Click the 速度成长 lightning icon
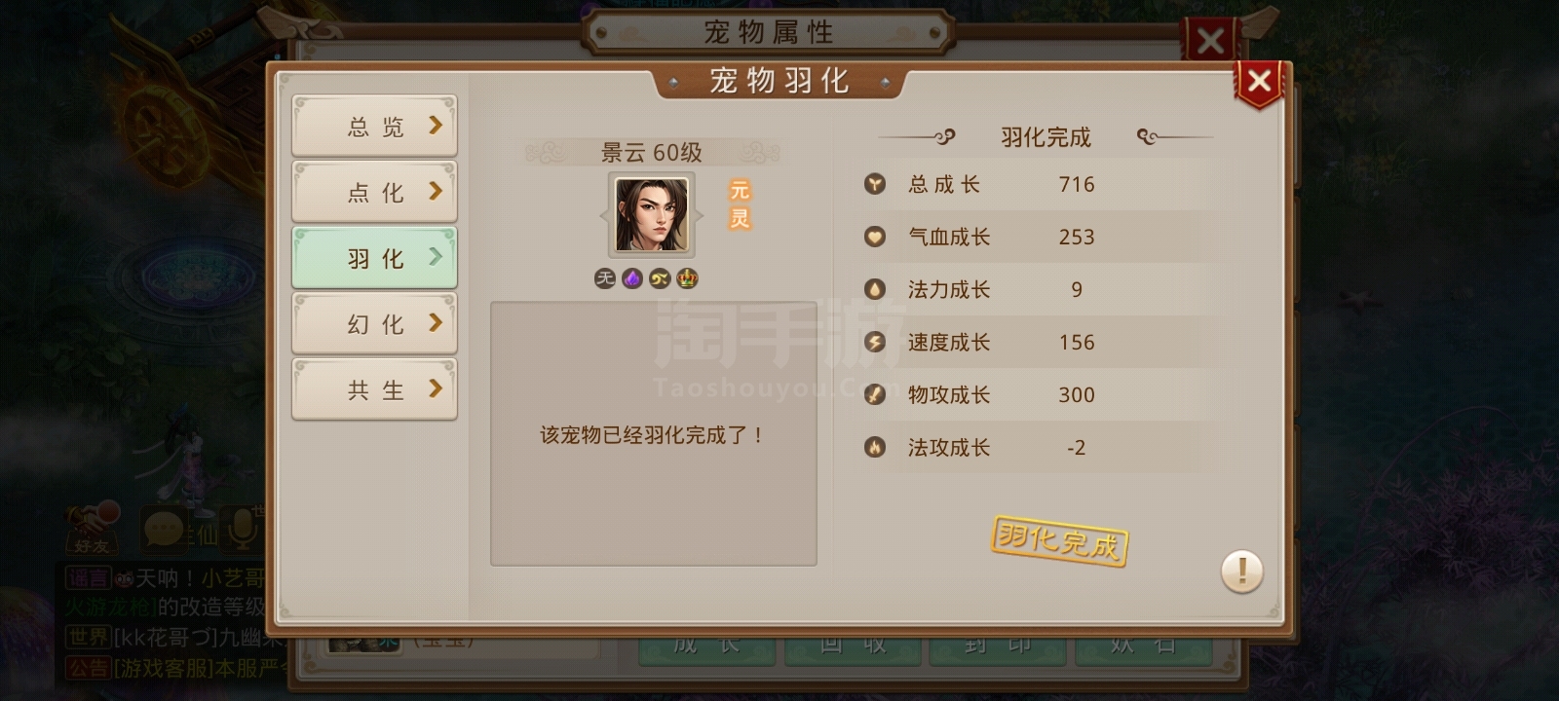This screenshot has height=701, width=1559. point(875,342)
